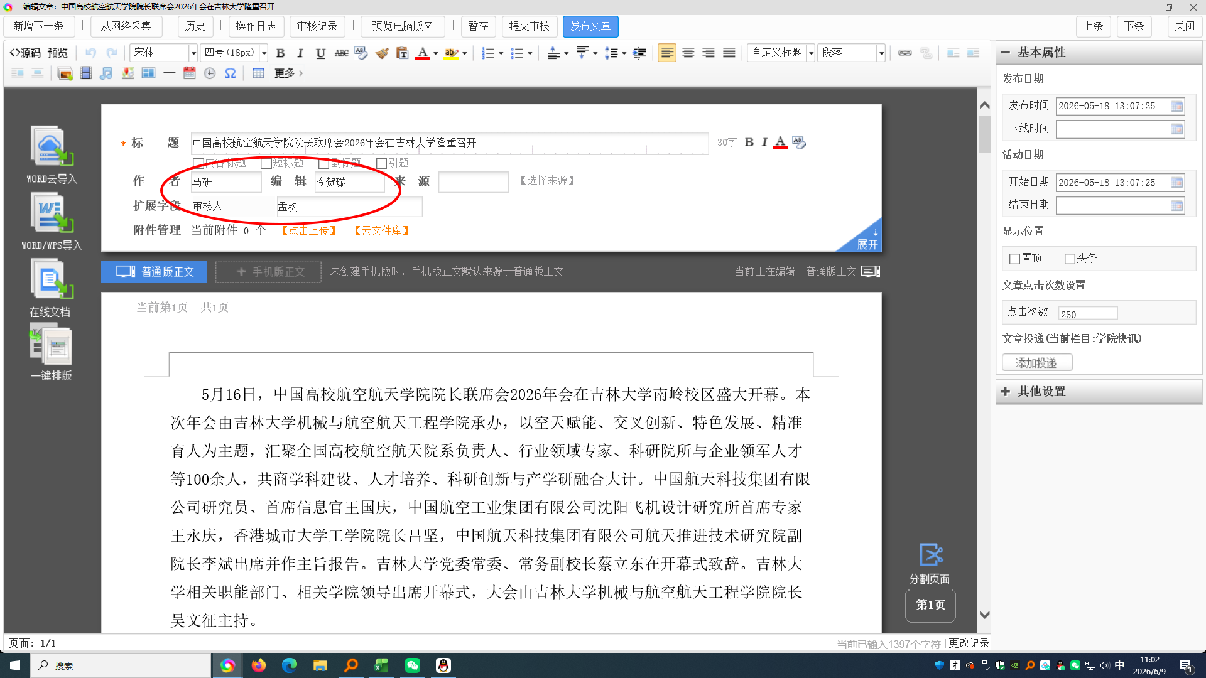This screenshot has width=1206, height=678.
Task: Insert audio using the music note icon
Action: [106, 73]
